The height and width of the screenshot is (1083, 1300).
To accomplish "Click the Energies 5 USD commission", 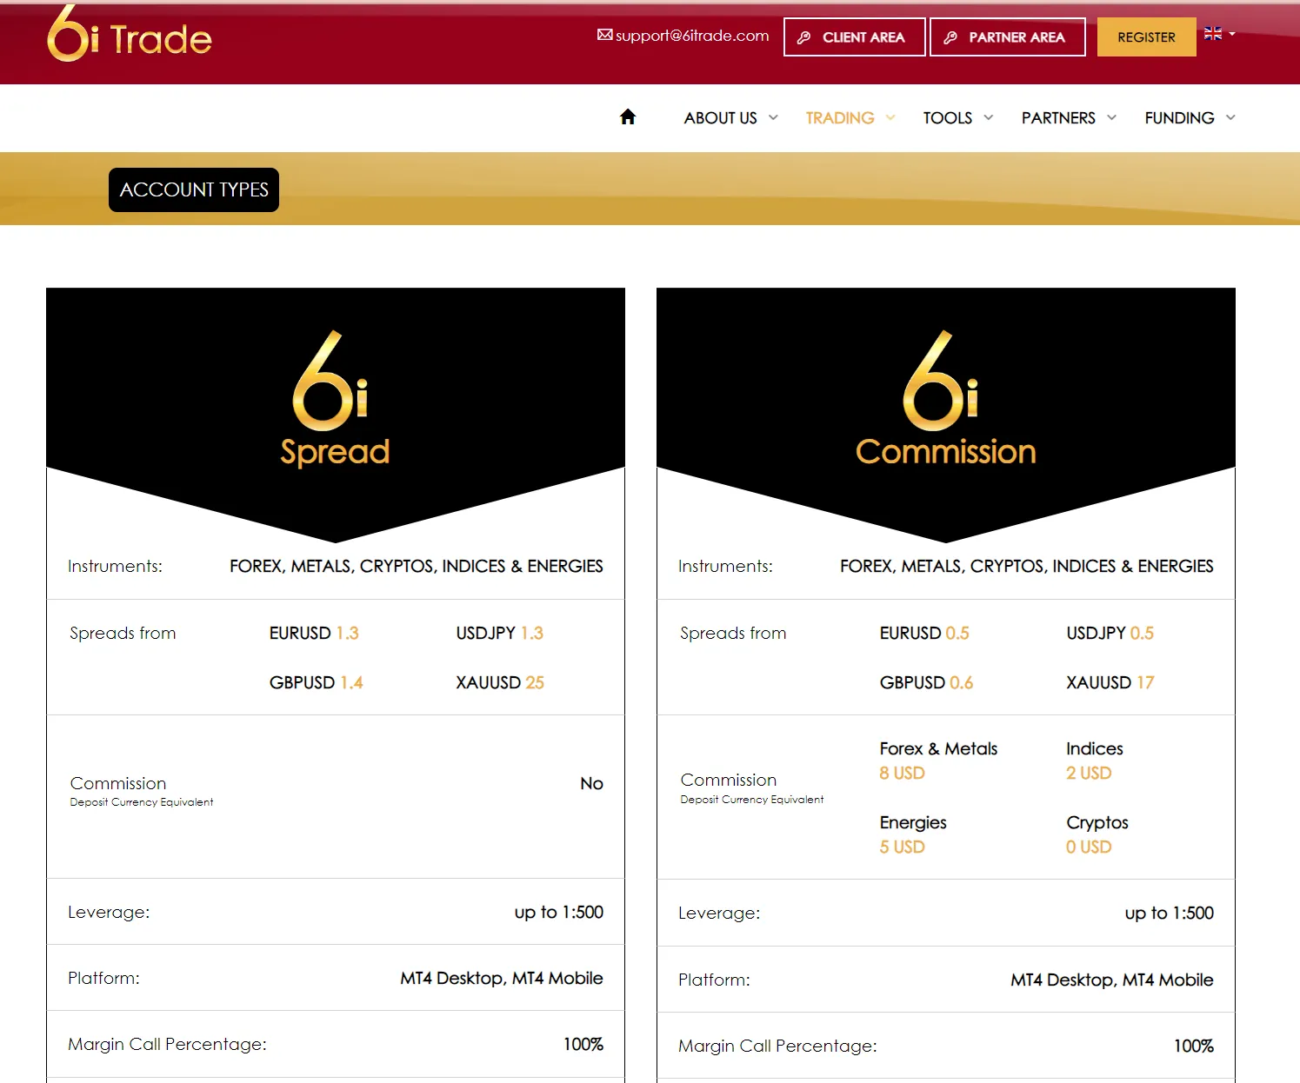I will click(x=913, y=834).
